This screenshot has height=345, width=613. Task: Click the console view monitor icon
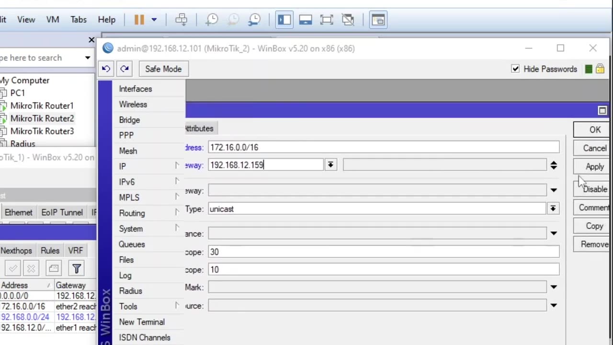point(306,20)
